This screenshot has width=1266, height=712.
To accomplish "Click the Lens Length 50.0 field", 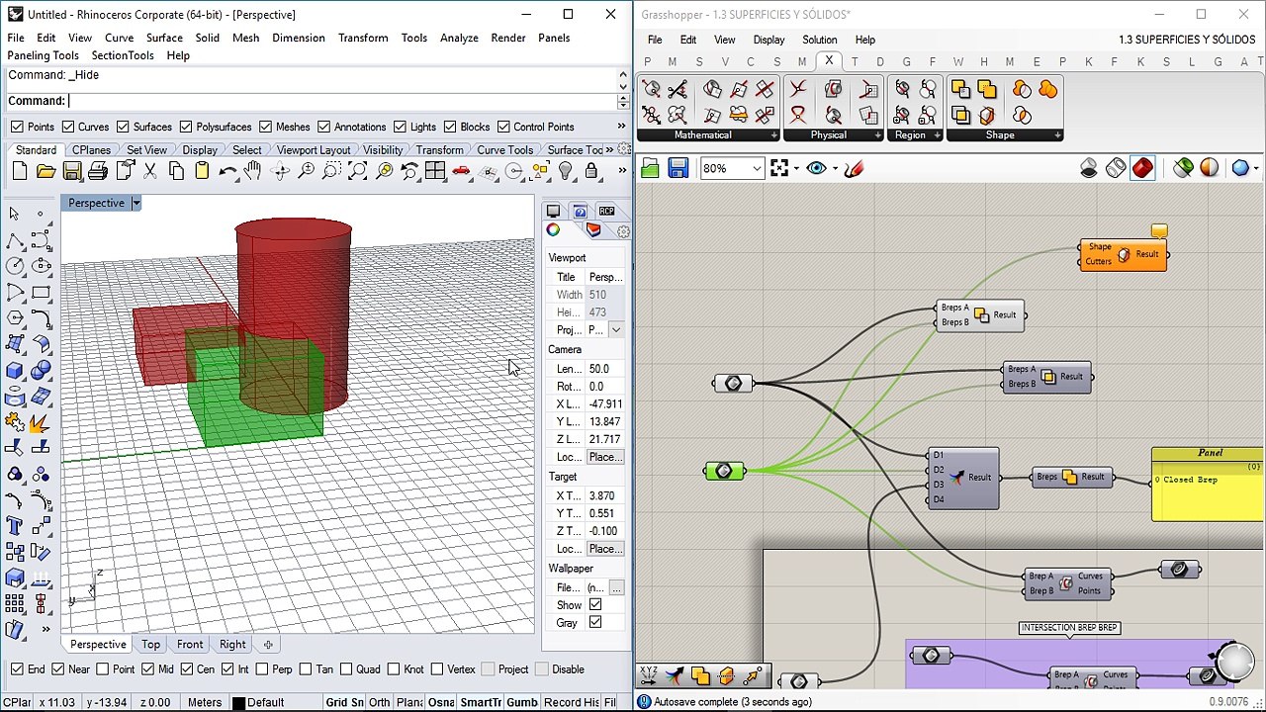I will [605, 369].
